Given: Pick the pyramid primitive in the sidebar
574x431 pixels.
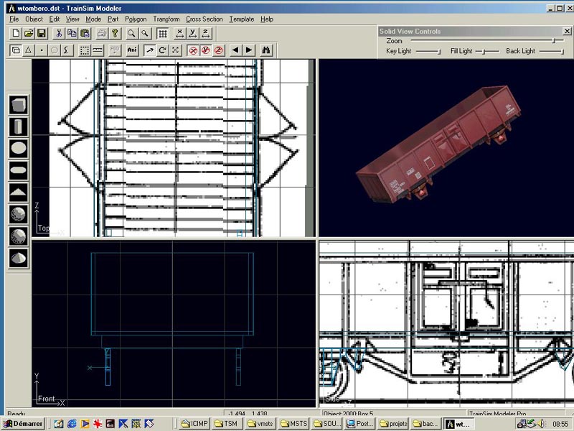Looking at the screenshot, I should coord(19,192).
